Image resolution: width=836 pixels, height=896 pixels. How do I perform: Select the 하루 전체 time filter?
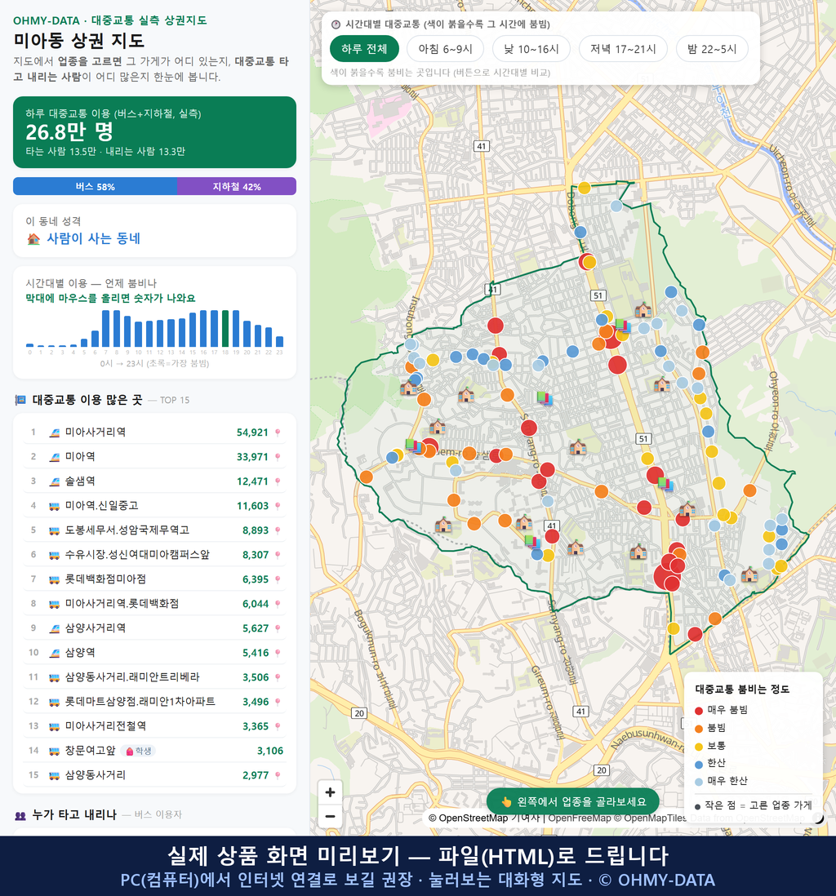pos(364,49)
